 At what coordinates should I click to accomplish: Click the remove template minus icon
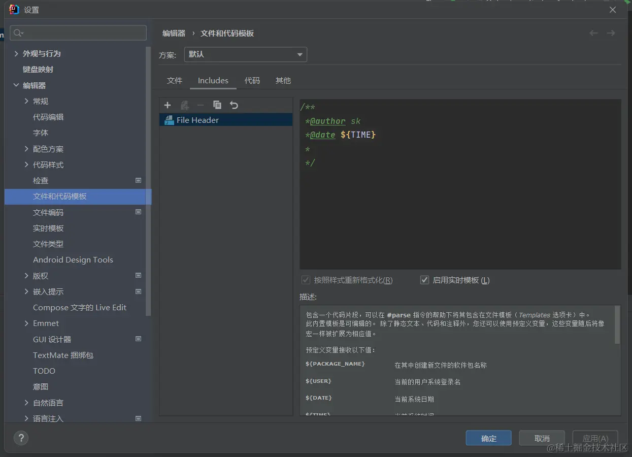coord(201,105)
